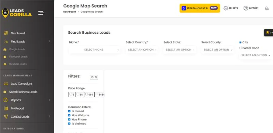Open notifications bell
273x133 pixels.
point(267,8)
